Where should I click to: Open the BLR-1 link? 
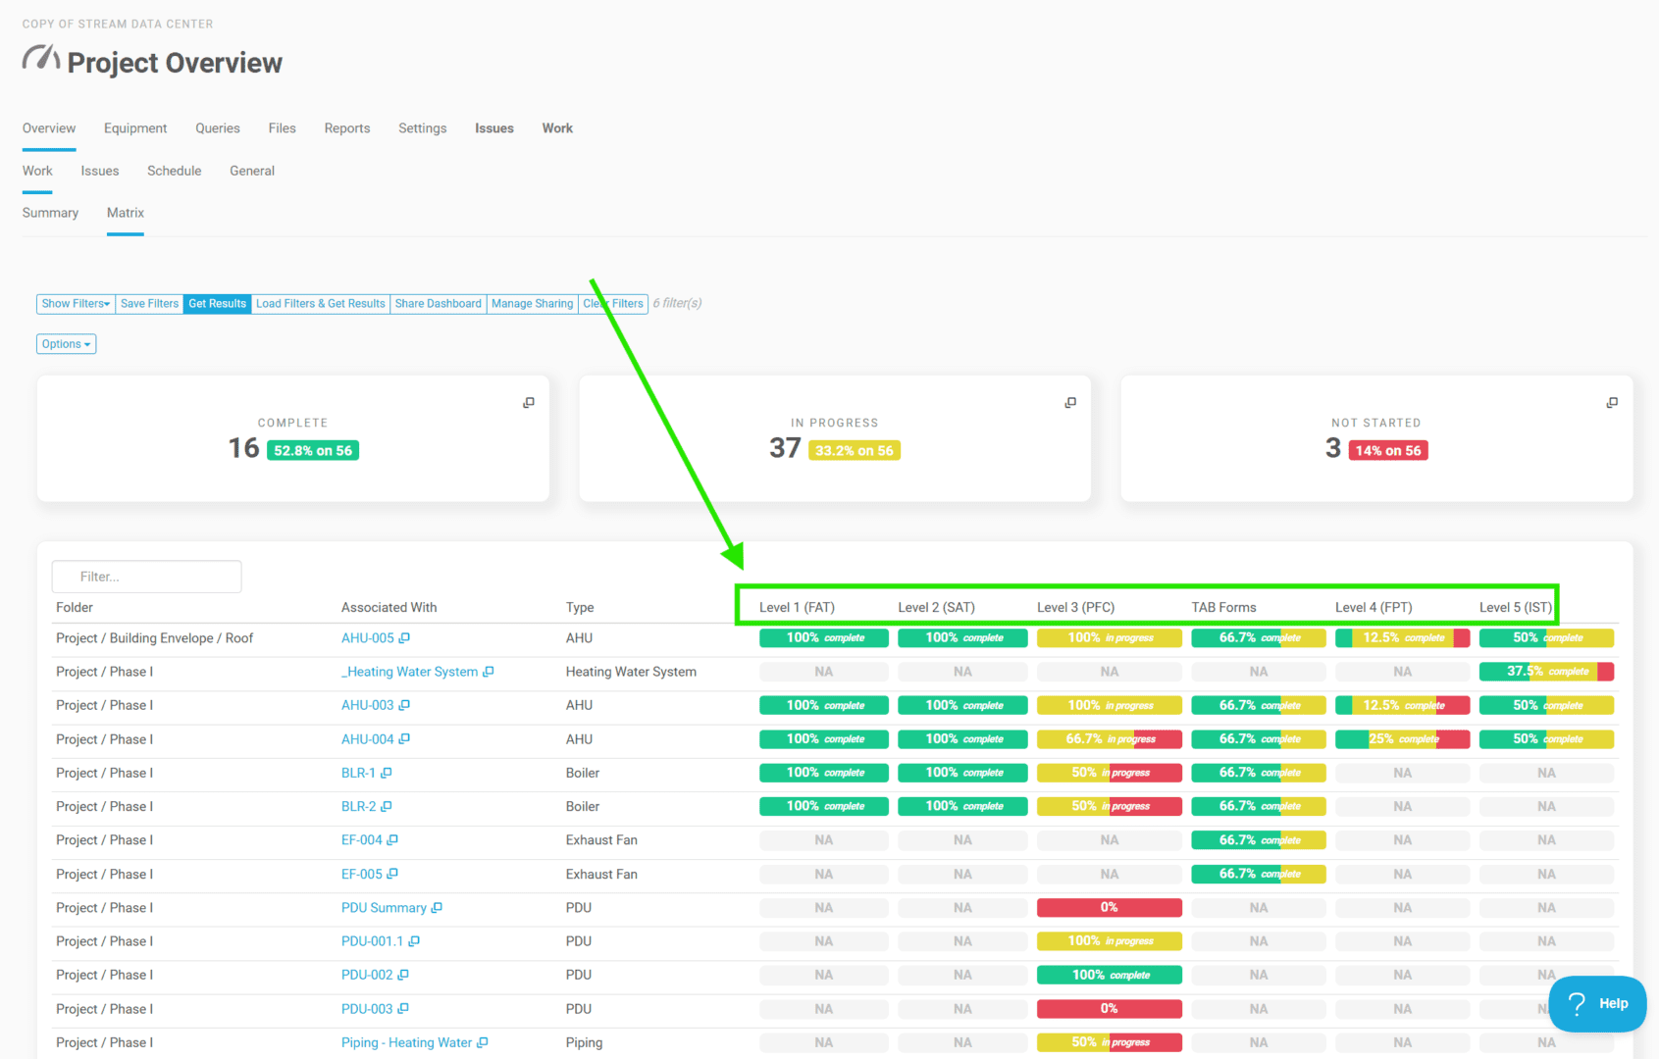tap(358, 773)
